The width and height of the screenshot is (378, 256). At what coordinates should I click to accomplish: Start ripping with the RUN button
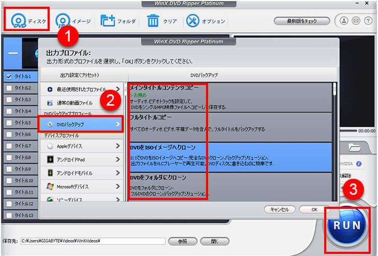pyautogui.click(x=346, y=225)
